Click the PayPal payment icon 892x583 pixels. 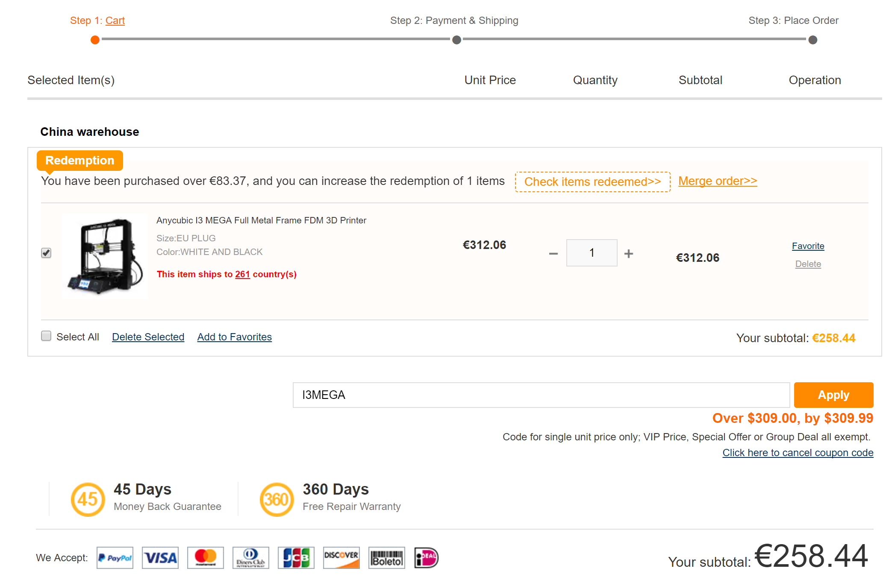click(115, 557)
